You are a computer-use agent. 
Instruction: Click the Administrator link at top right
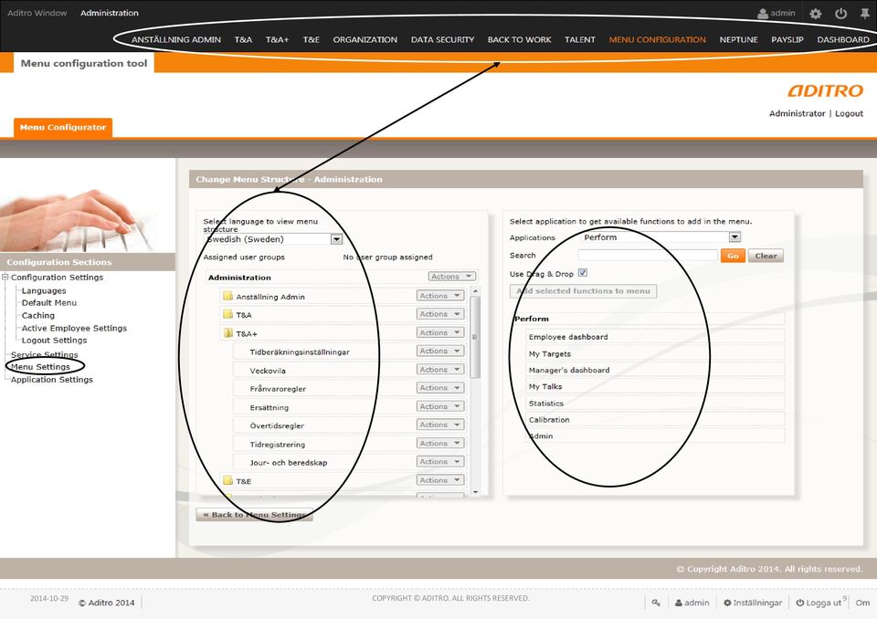797,113
